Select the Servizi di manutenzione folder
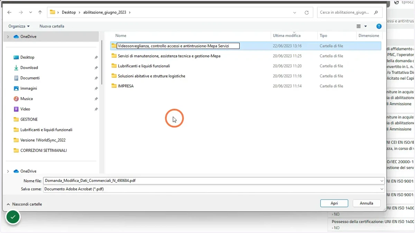This screenshot has width=415, height=233. click(169, 56)
